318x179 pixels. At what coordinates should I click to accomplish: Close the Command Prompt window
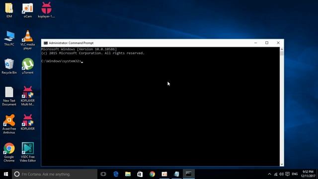click(278, 43)
